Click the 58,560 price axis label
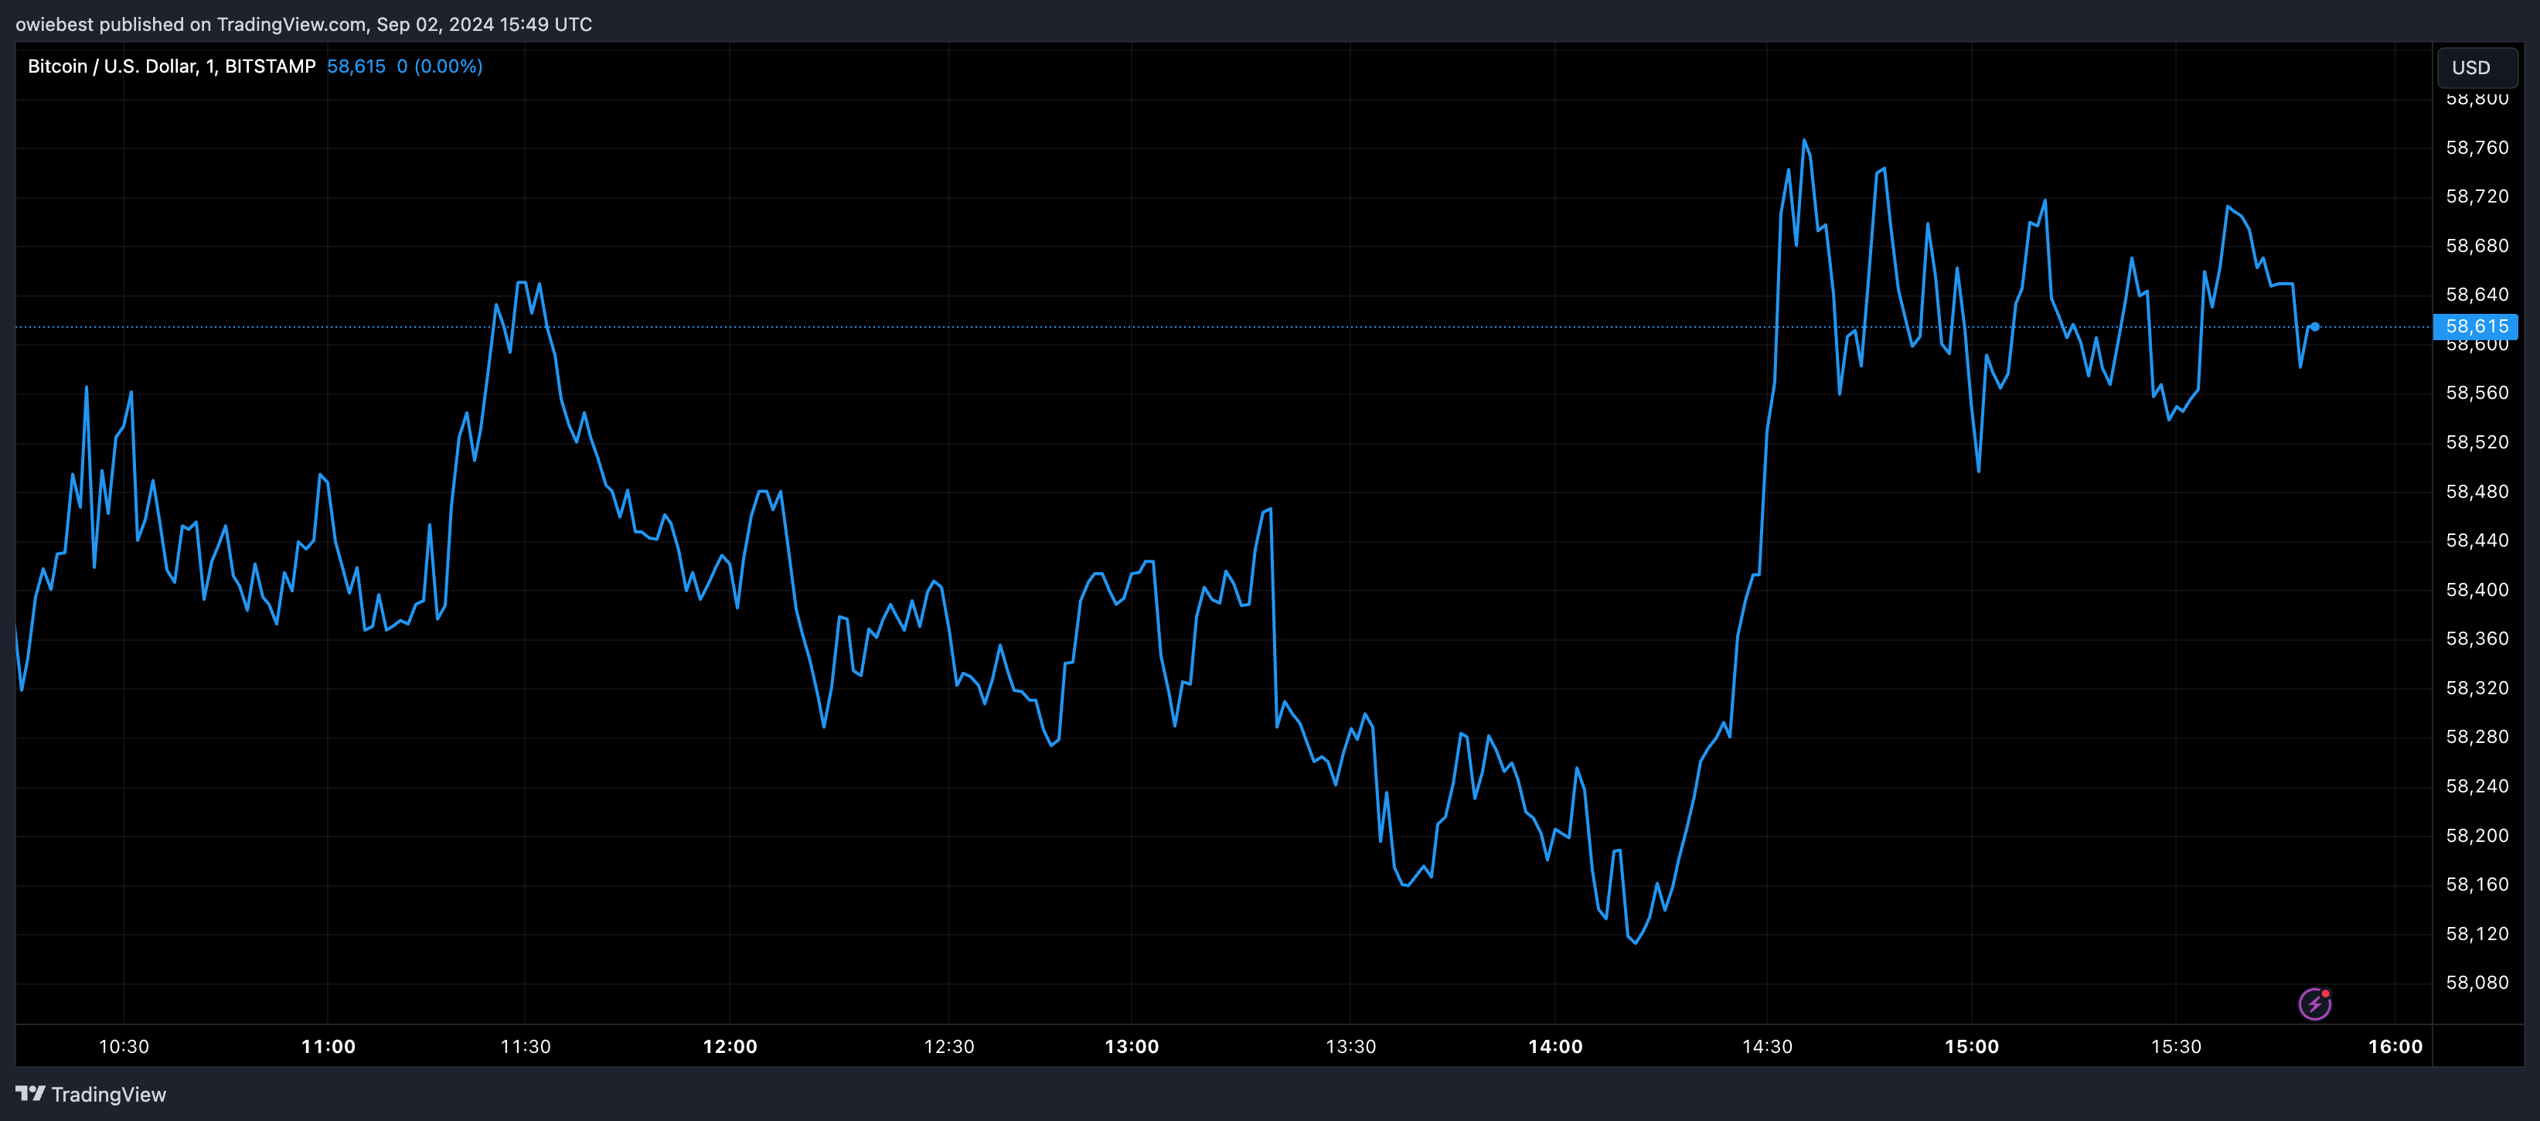The height and width of the screenshot is (1121, 2540). 2477,394
